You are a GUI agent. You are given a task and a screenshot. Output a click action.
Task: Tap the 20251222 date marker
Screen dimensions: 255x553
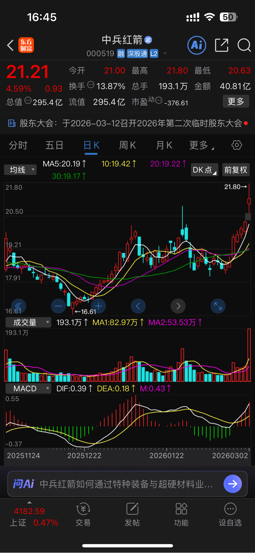click(84, 456)
